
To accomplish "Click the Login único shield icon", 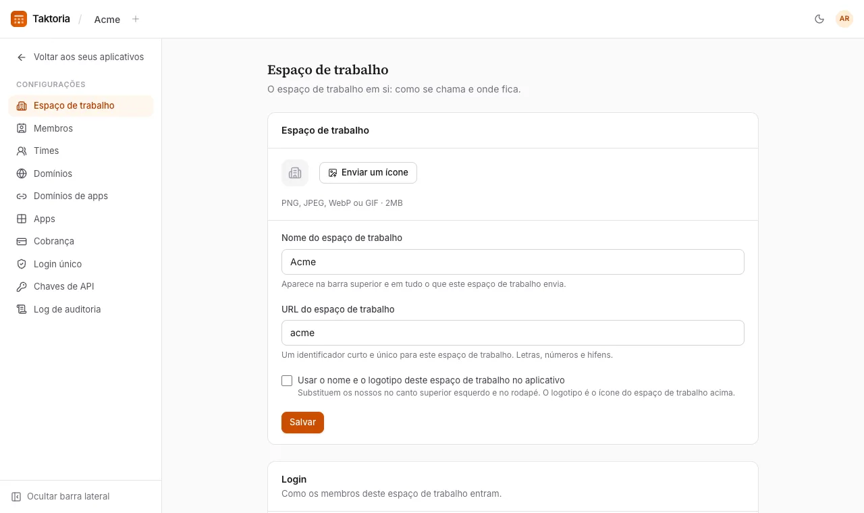I will click(22, 264).
